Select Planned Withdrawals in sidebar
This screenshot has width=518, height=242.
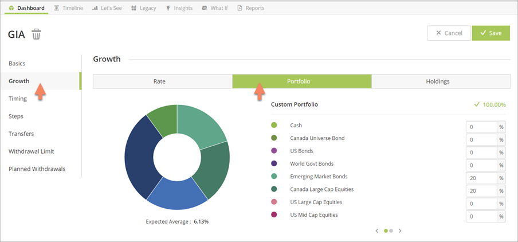click(x=37, y=169)
